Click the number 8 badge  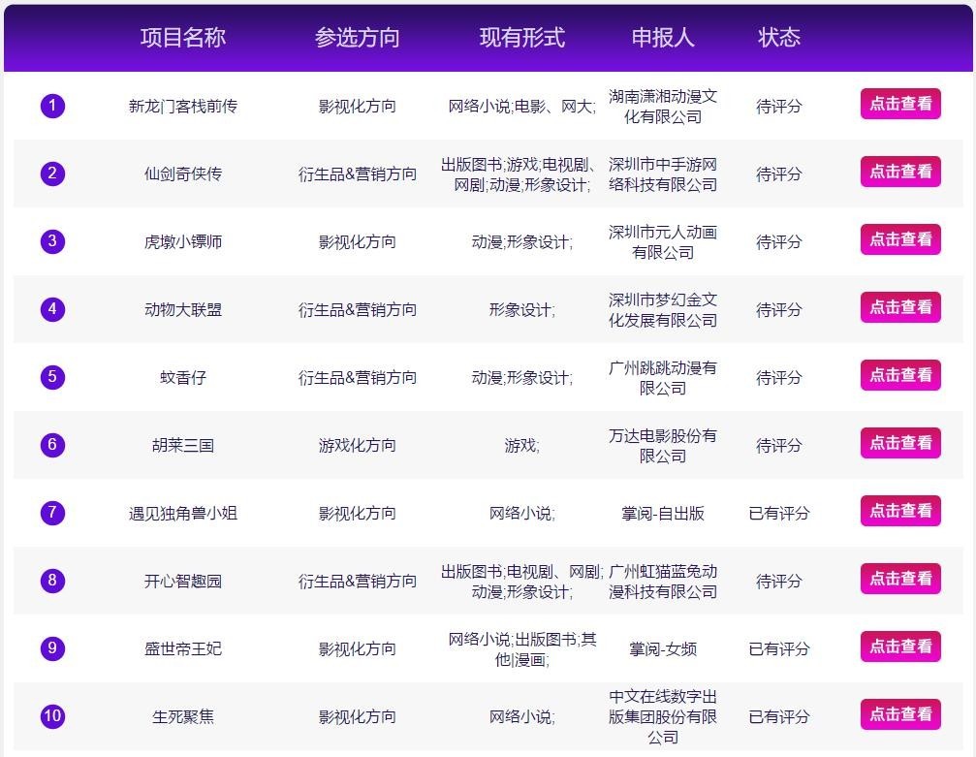52,581
